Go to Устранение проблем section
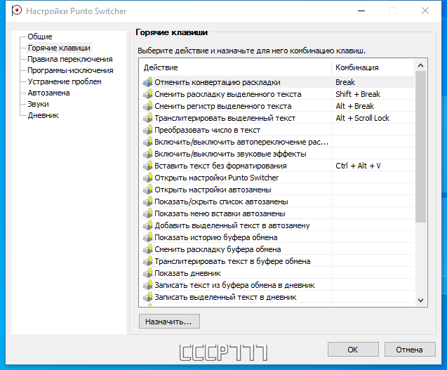The height and width of the screenshot is (370, 447). (x=65, y=81)
